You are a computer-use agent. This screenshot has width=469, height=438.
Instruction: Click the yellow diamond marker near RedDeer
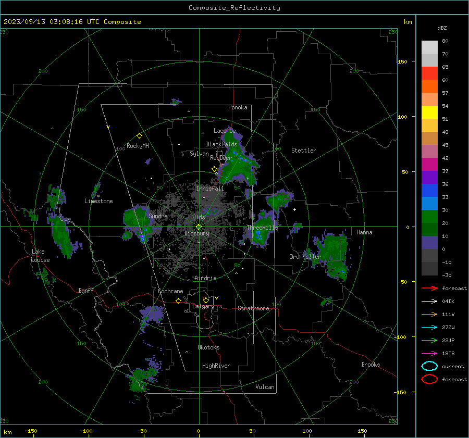pyautogui.click(x=214, y=169)
